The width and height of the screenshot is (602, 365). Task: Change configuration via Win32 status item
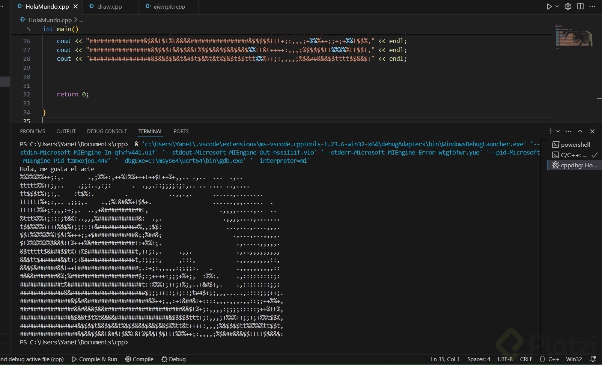(574, 359)
